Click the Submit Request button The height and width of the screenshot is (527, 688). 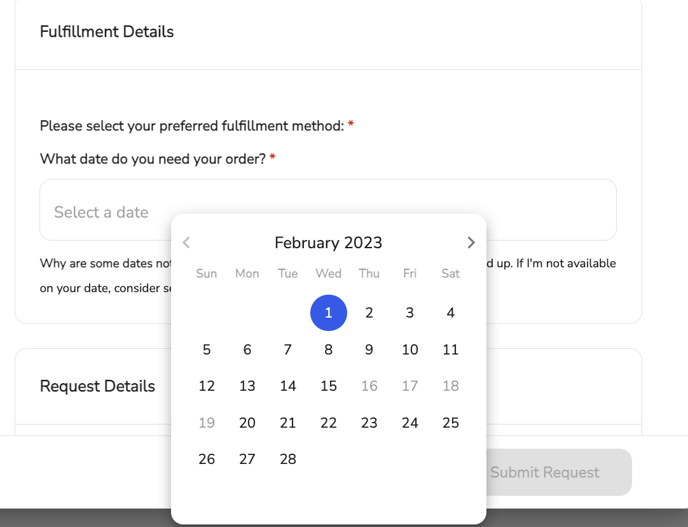pyautogui.click(x=544, y=472)
